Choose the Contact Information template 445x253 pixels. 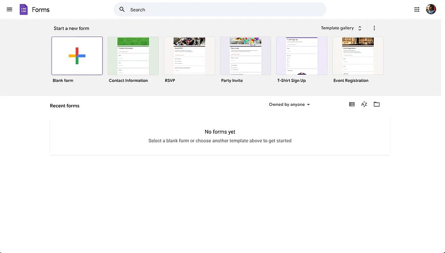pyautogui.click(x=133, y=56)
